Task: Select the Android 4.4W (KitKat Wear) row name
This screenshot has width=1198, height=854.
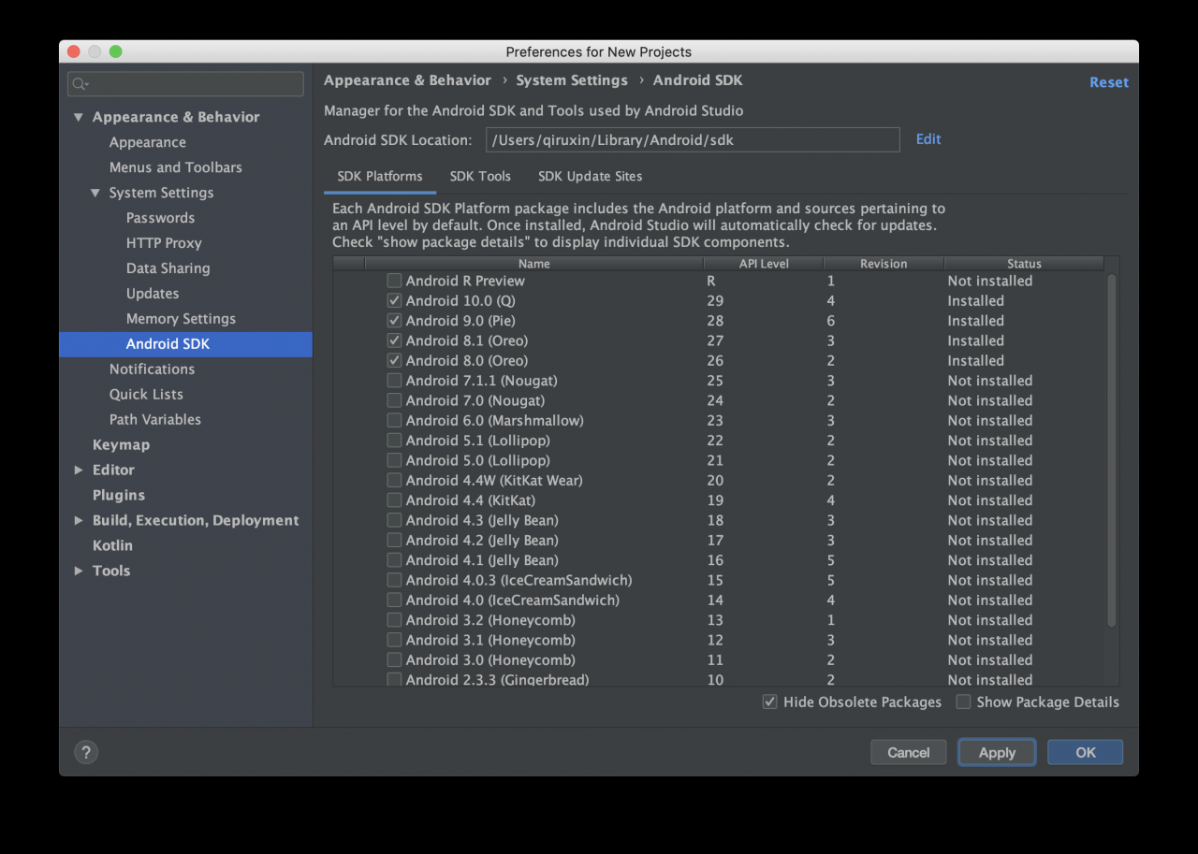Action: point(494,481)
